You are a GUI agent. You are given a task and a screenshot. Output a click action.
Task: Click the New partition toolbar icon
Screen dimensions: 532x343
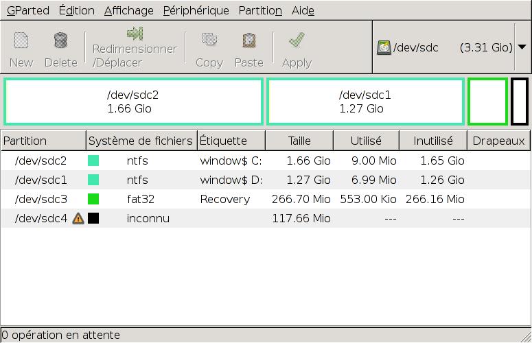(21, 41)
